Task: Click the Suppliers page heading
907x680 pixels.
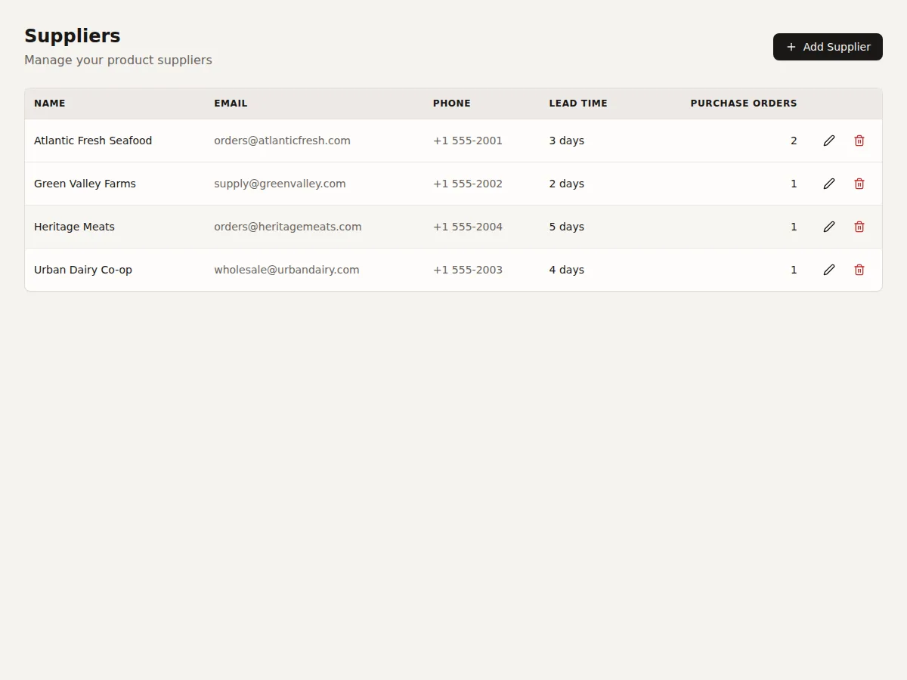Action: (73, 36)
